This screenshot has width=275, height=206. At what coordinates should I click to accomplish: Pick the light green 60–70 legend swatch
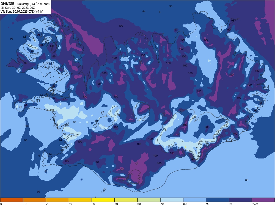point(149,200)
